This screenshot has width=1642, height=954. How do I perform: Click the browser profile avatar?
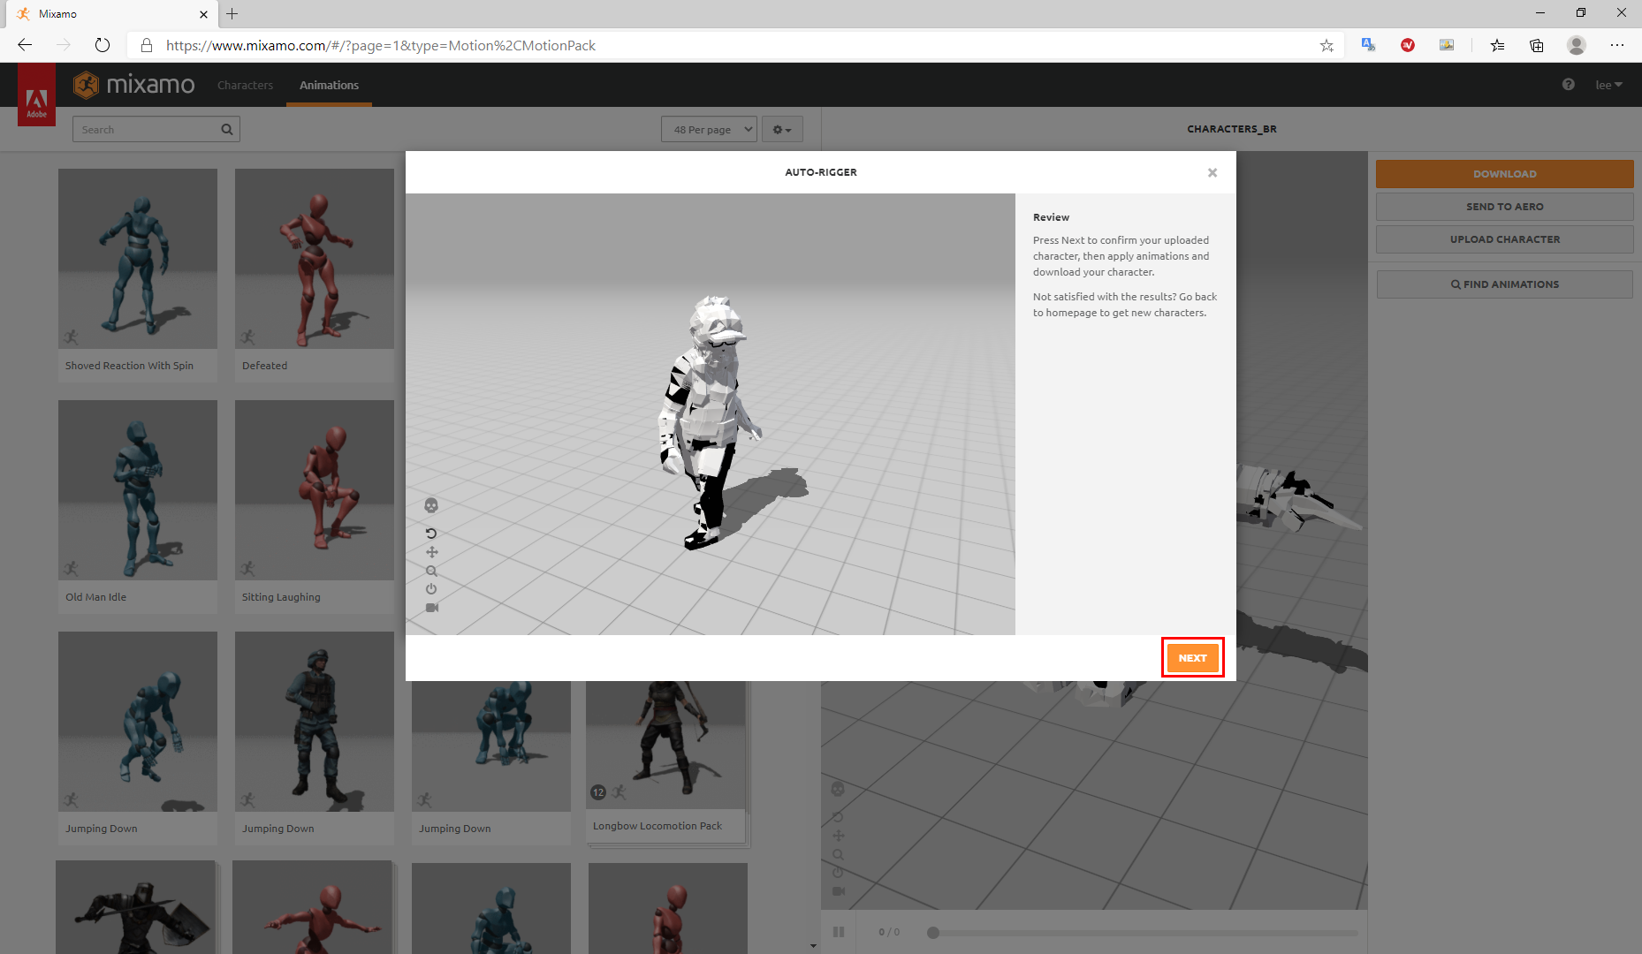pos(1577,45)
